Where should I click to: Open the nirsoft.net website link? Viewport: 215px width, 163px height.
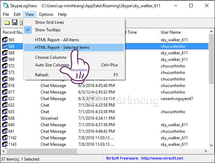162,158
